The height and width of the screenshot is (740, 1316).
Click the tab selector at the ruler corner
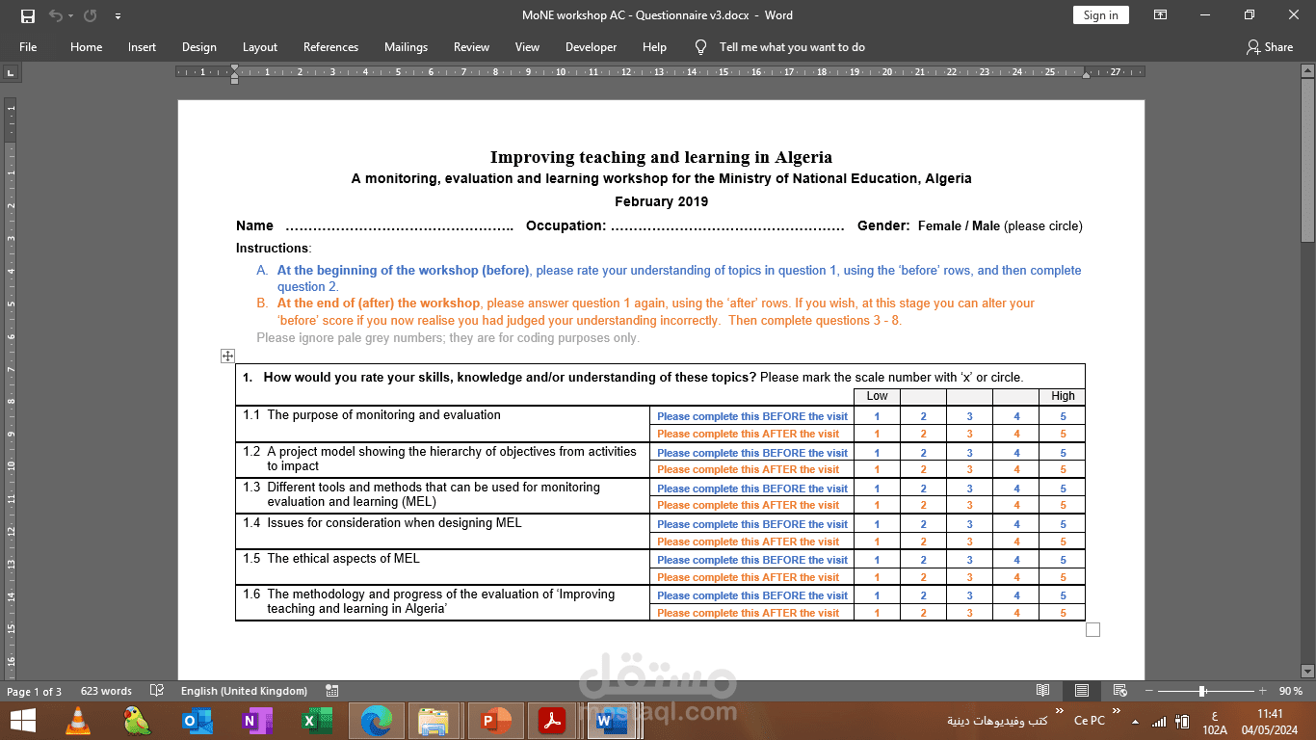point(11,72)
